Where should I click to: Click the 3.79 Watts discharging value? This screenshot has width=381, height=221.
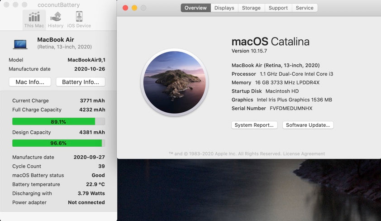pos(91,193)
